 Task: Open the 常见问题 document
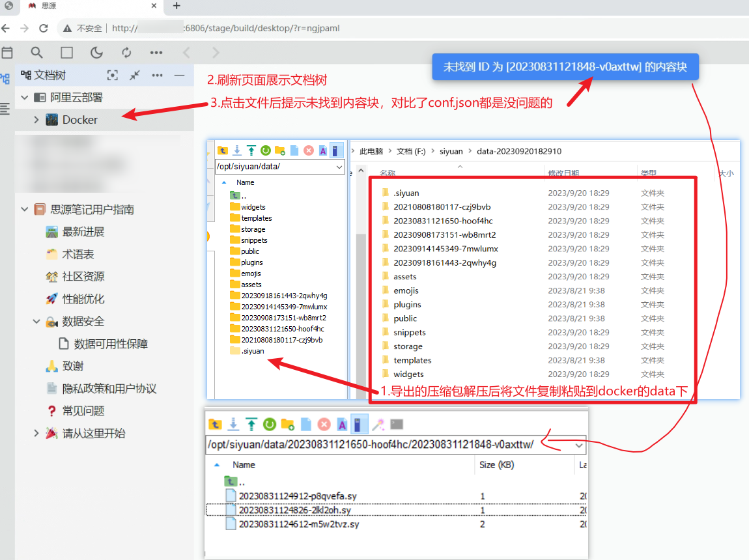(x=83, y=411)
